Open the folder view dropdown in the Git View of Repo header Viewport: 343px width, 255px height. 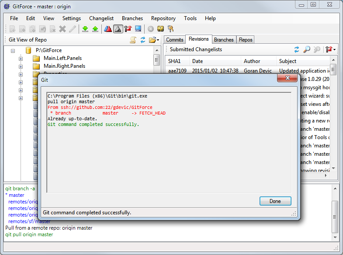tap(154, 40)
